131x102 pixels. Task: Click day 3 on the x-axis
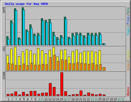[16, 99]
